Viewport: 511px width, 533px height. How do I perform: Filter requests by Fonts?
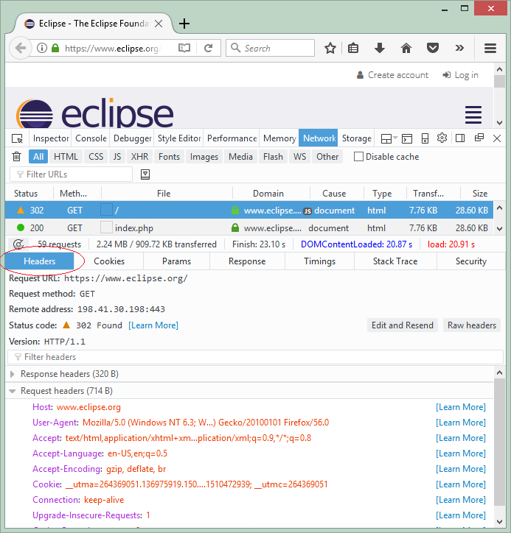tap(169, 157)
